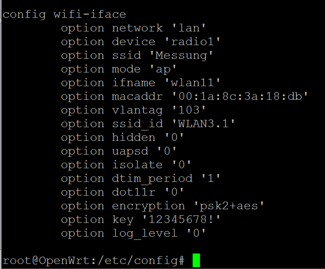Click the mode 'ap' value
Viewport: 325px width, 269px height.
click(163, 69)
